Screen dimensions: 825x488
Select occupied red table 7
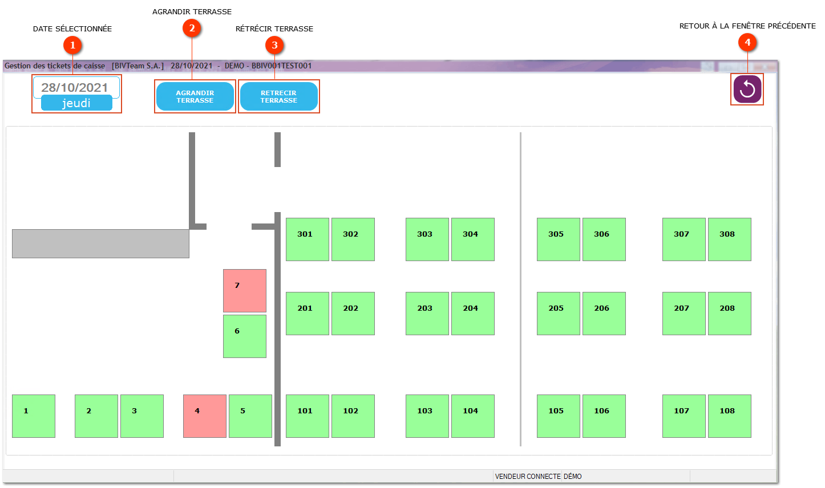[244, 291]
